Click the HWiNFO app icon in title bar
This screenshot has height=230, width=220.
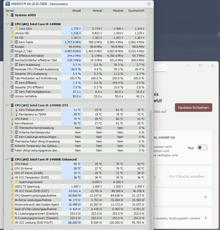click(8, 4)
